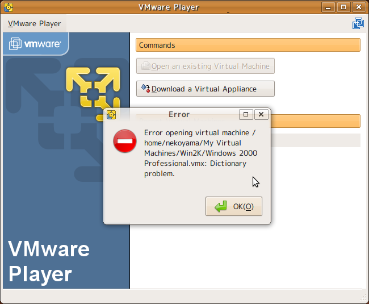This screenshot has width=369, height=304.
Task: Click Open an existing Virtual Machine
Action: 205,66
